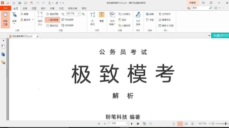Open the Help (帮助) tab
Image resolution: width=229 pixels, height=128 pixels.
coord(84,8)
